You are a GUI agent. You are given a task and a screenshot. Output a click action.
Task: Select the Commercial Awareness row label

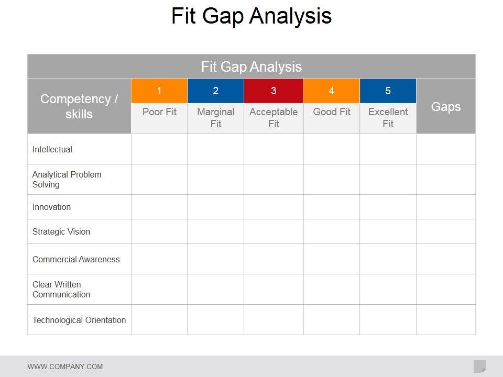(x=76, y=260)
